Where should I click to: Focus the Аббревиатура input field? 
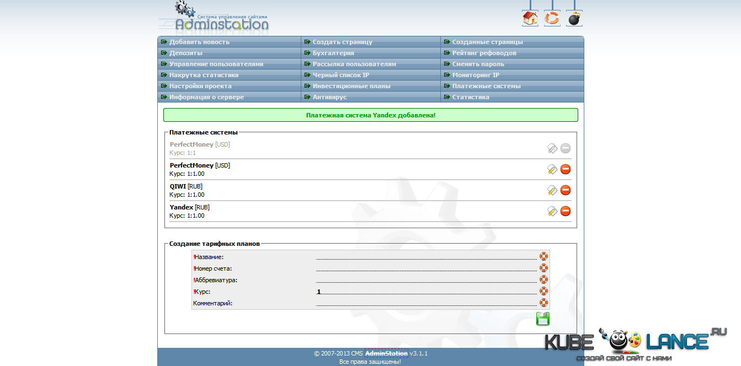click(427, 279)
